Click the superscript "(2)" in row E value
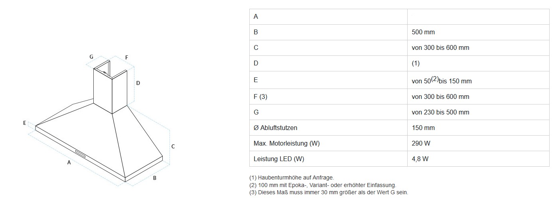This screenshot has height=203, width=558. 434,79
